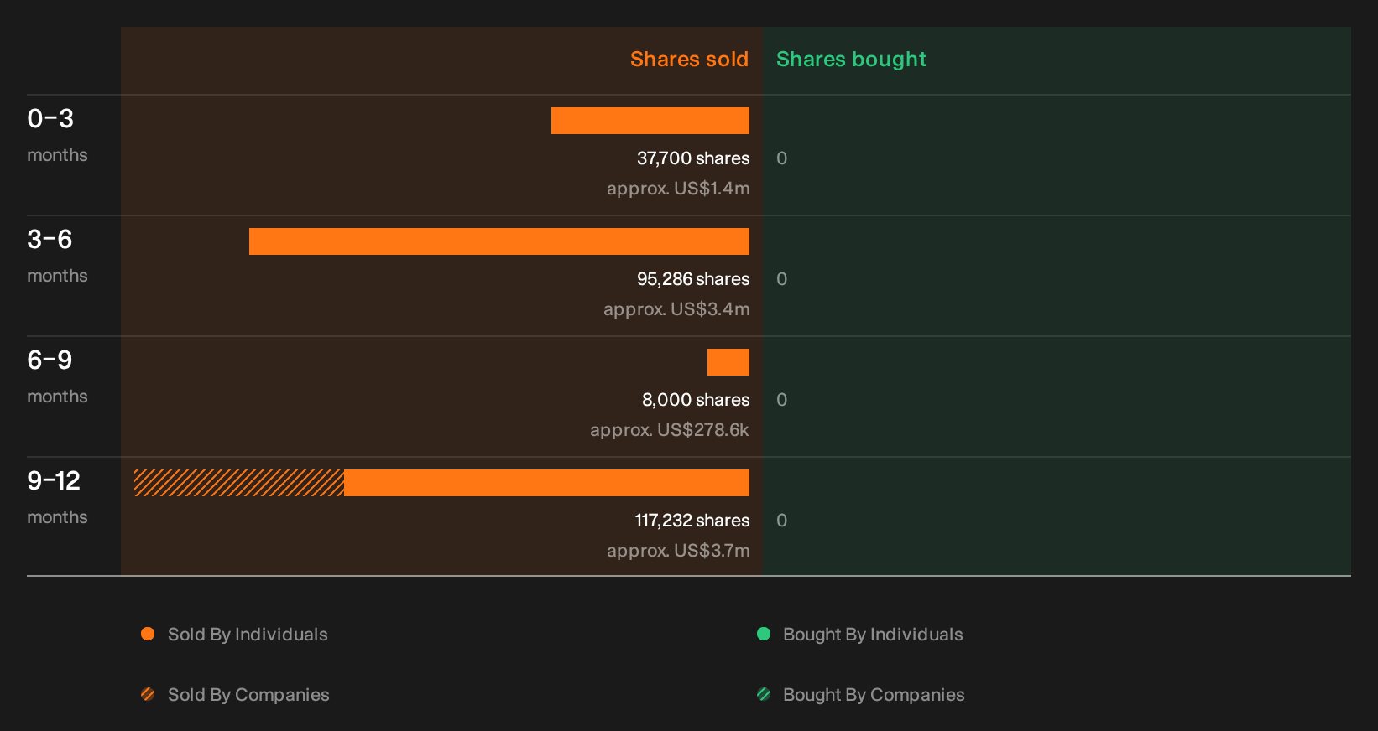The height and width of the screenshot is (731, 1378).
Task: Click the hatched companies segment in 9-12 months
Action: click(x=239, y=483)
